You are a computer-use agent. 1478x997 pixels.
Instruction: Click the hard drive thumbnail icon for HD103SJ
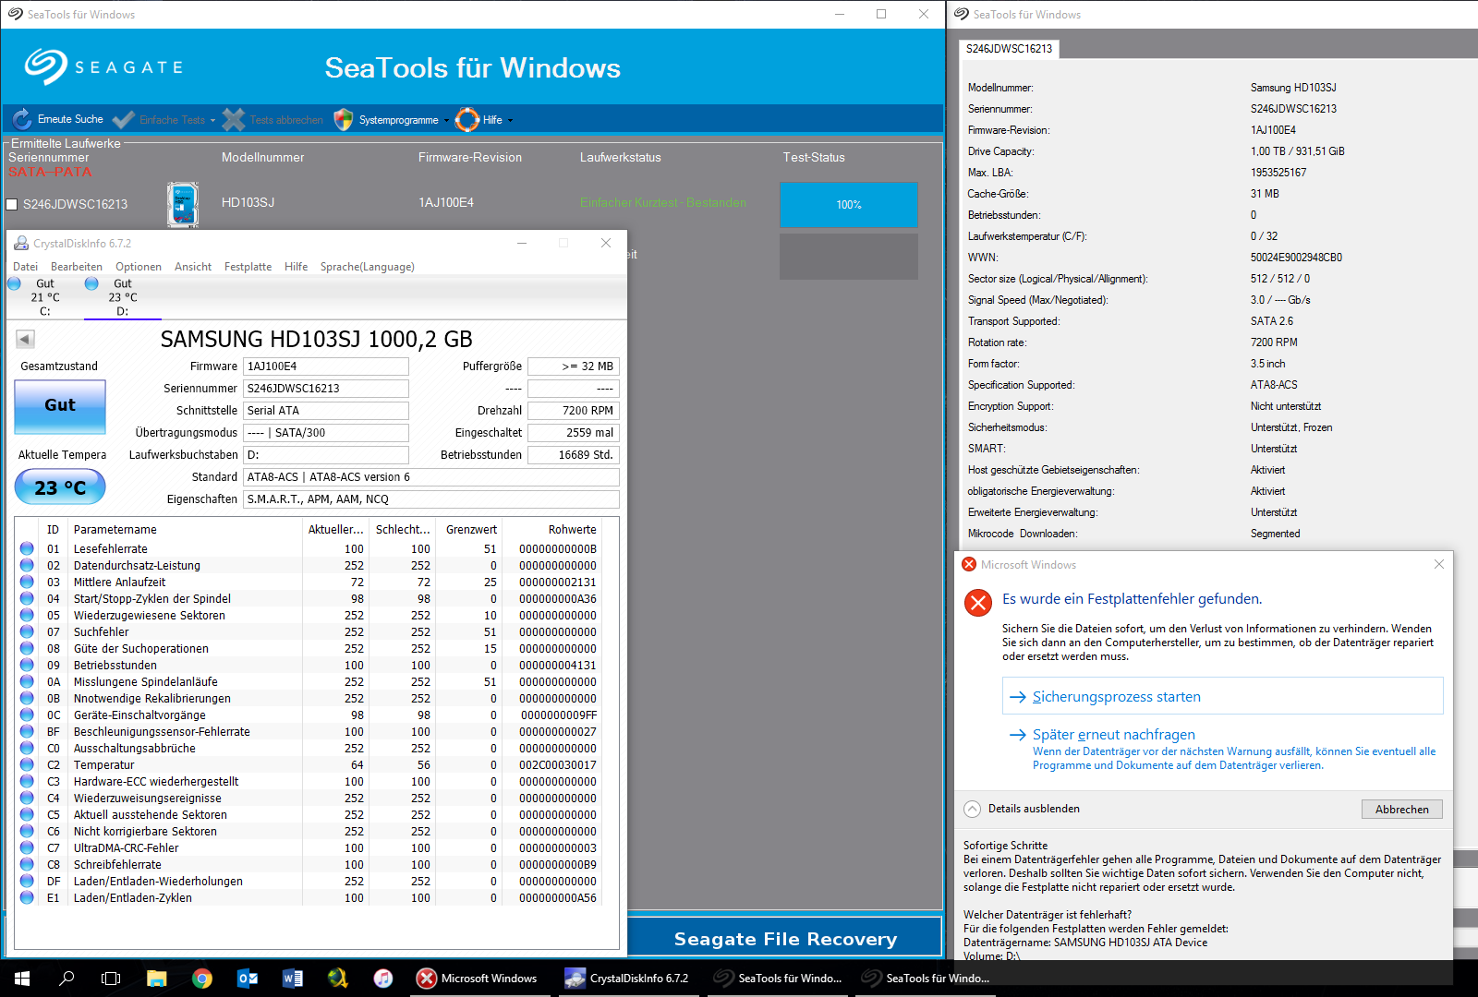click(x=183, y=204)
